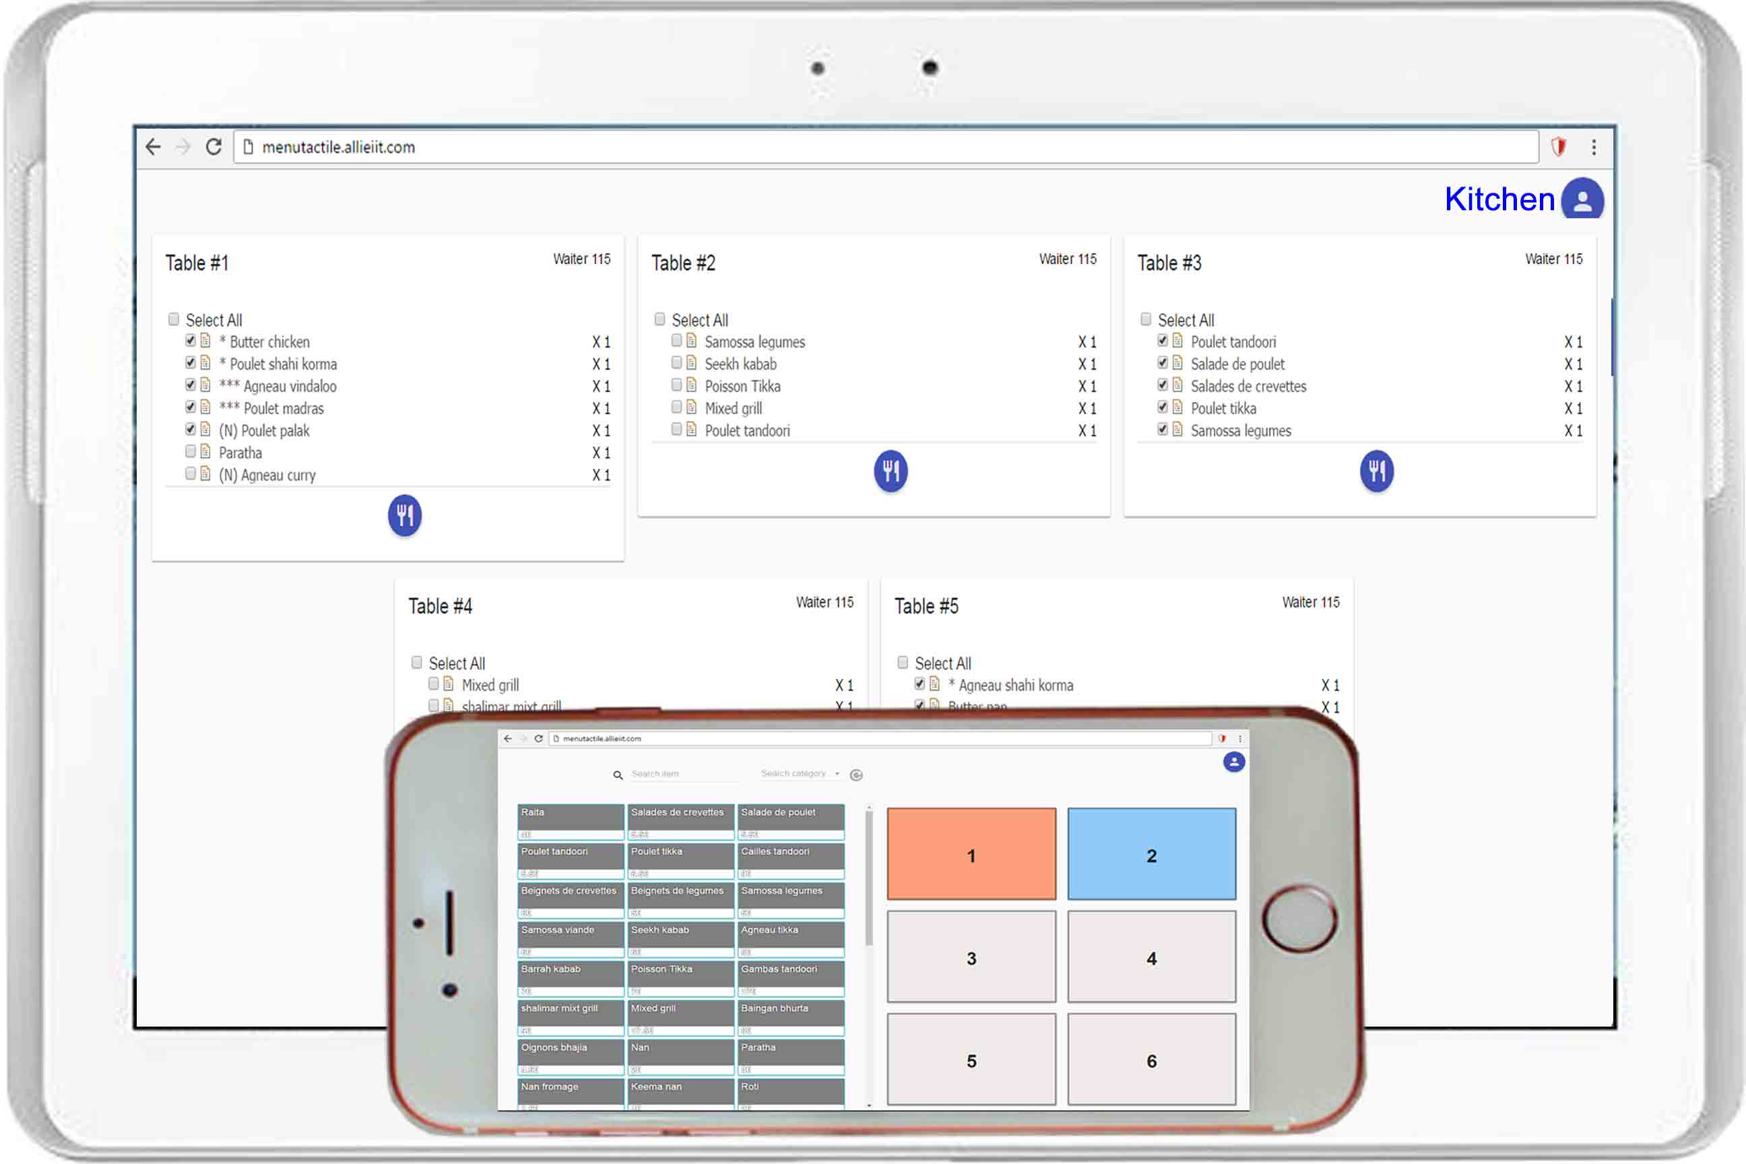Open the browser three-dot menu on tablet
Screen dimensions: 1746x1164
1593,147
